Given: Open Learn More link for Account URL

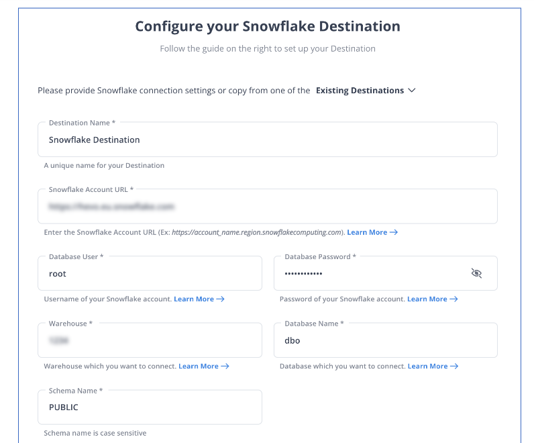Looking at the screenshot, I should coord(367,232).
